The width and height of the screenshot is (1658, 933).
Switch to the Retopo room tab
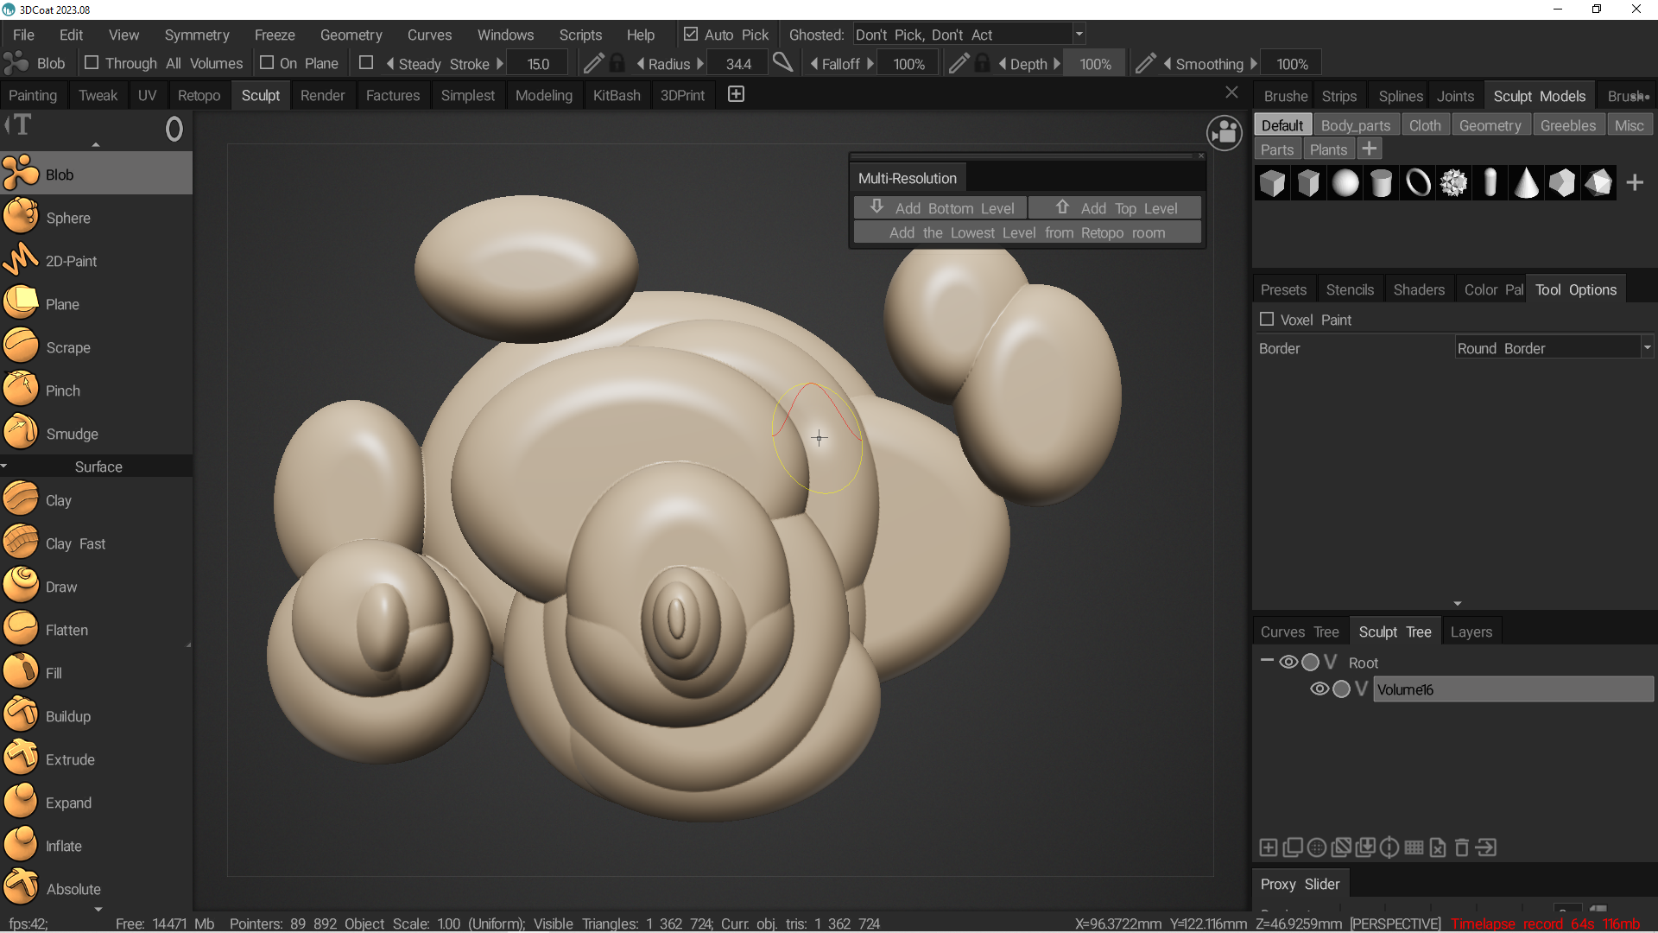tap(199, 95)
